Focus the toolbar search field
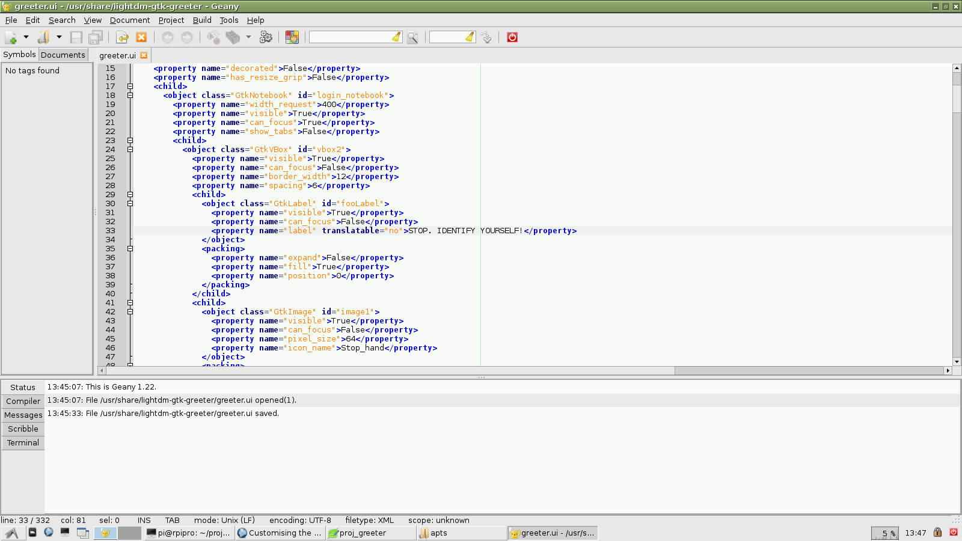The height and width of the screenshot is (541, 962). [350, 37]
